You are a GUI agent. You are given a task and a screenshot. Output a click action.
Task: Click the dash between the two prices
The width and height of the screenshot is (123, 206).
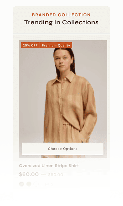43,174
